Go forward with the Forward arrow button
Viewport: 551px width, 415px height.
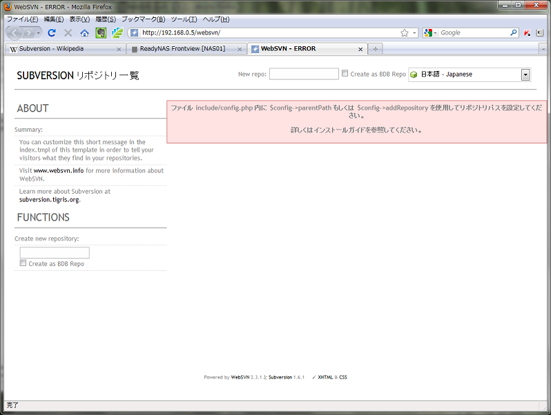point(29,33)
